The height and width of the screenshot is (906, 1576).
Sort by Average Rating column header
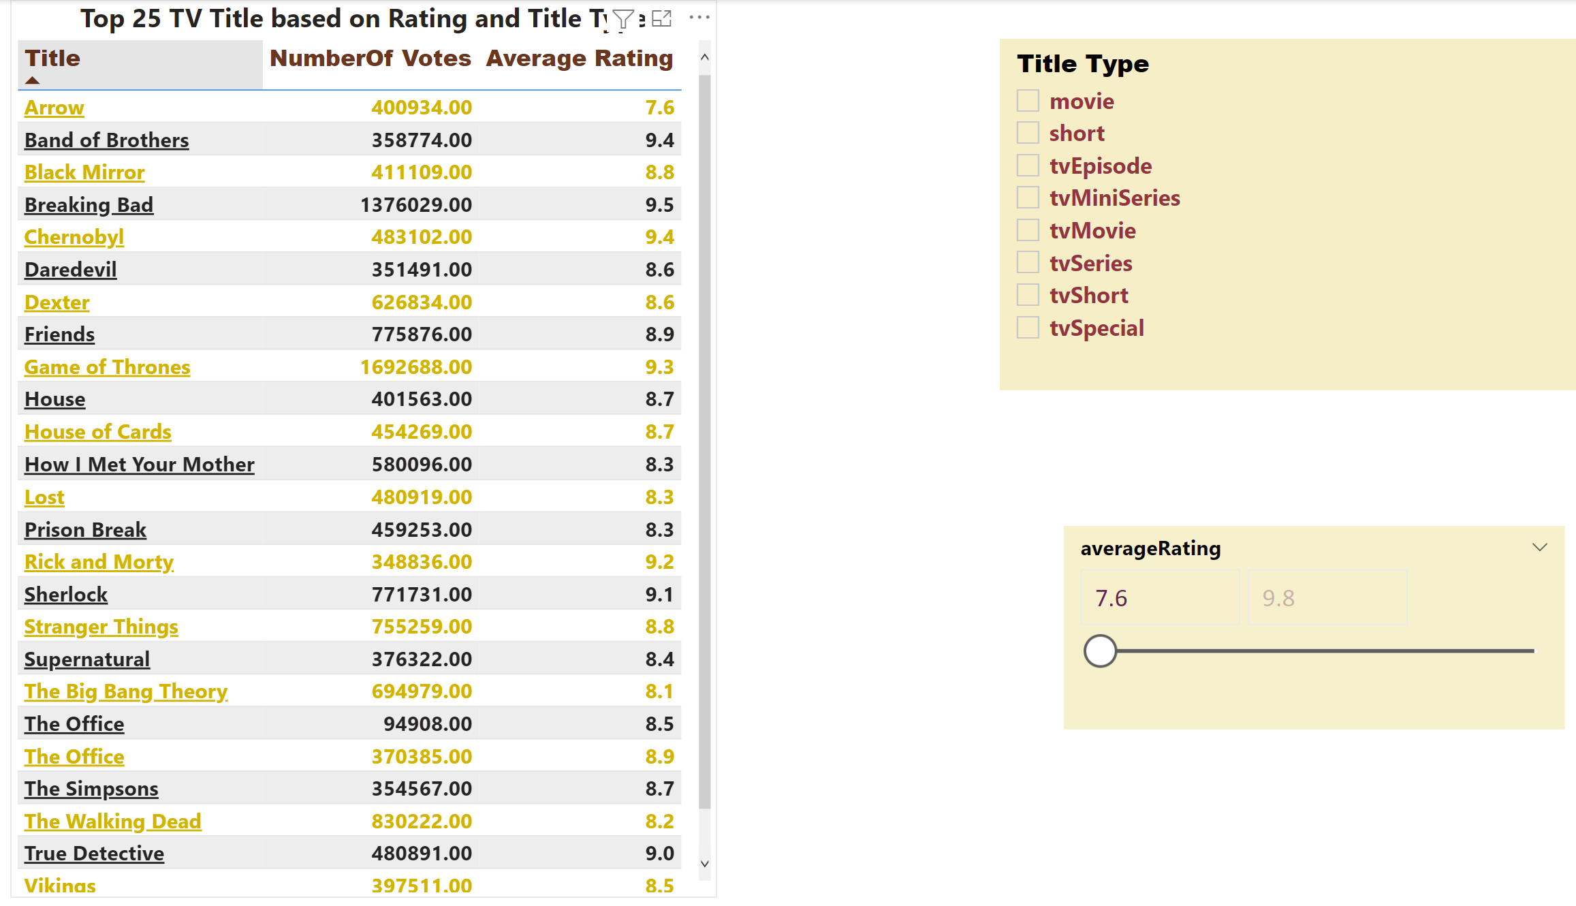(579, 59)
